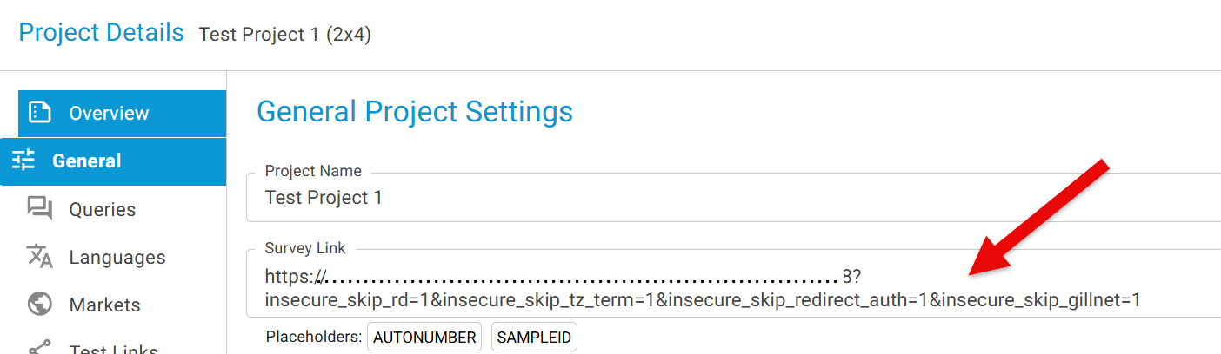Open the Overview sidebar item
This screenshot has width=1221, height=354.
109,113
